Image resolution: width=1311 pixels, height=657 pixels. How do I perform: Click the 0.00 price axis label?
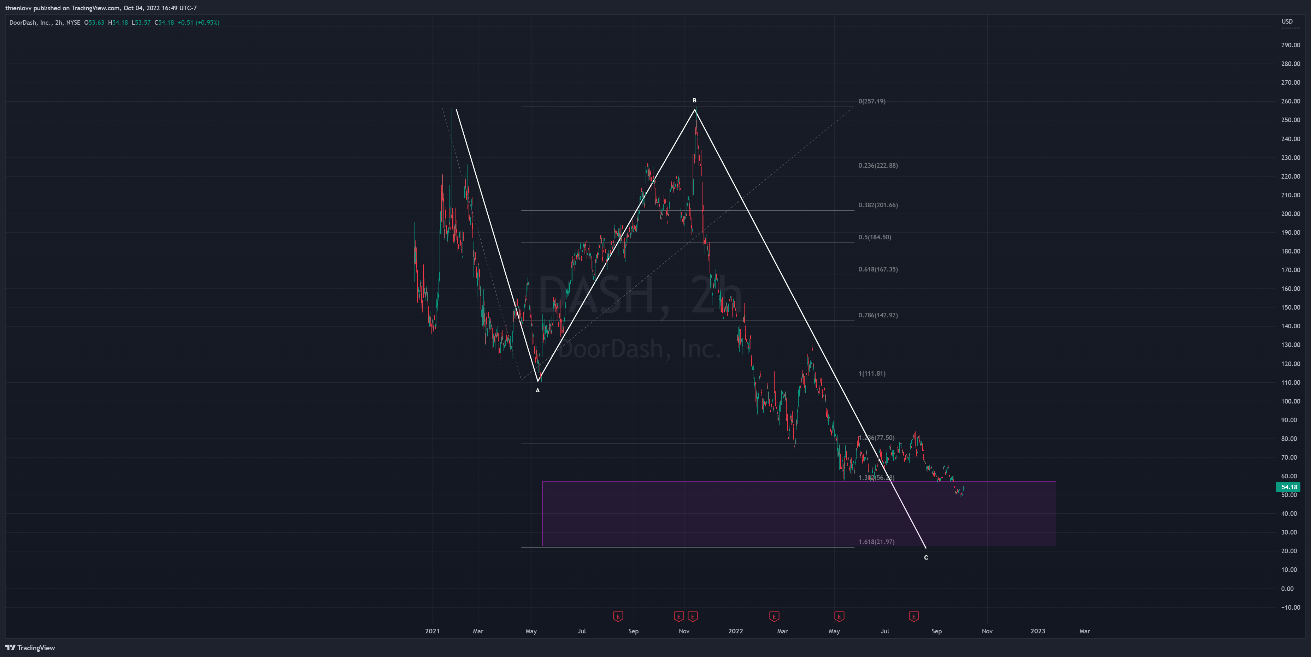(1287, 589)
